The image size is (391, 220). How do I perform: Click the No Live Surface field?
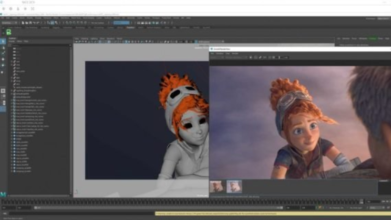click(98, 23)
